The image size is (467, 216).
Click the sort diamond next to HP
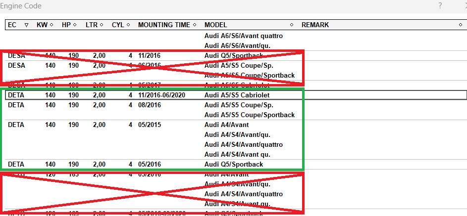tap(75, 25)
